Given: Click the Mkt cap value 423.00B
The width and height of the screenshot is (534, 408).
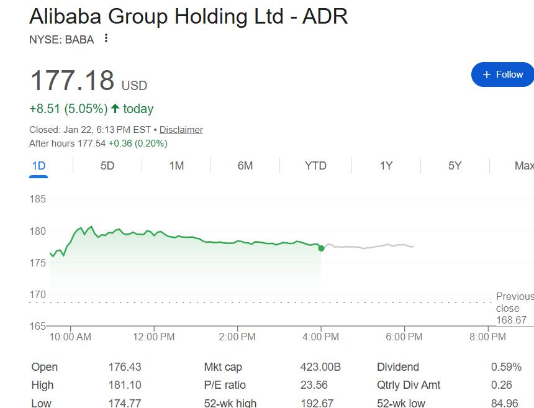Looking at the screenshot, I should coord(320,367).
